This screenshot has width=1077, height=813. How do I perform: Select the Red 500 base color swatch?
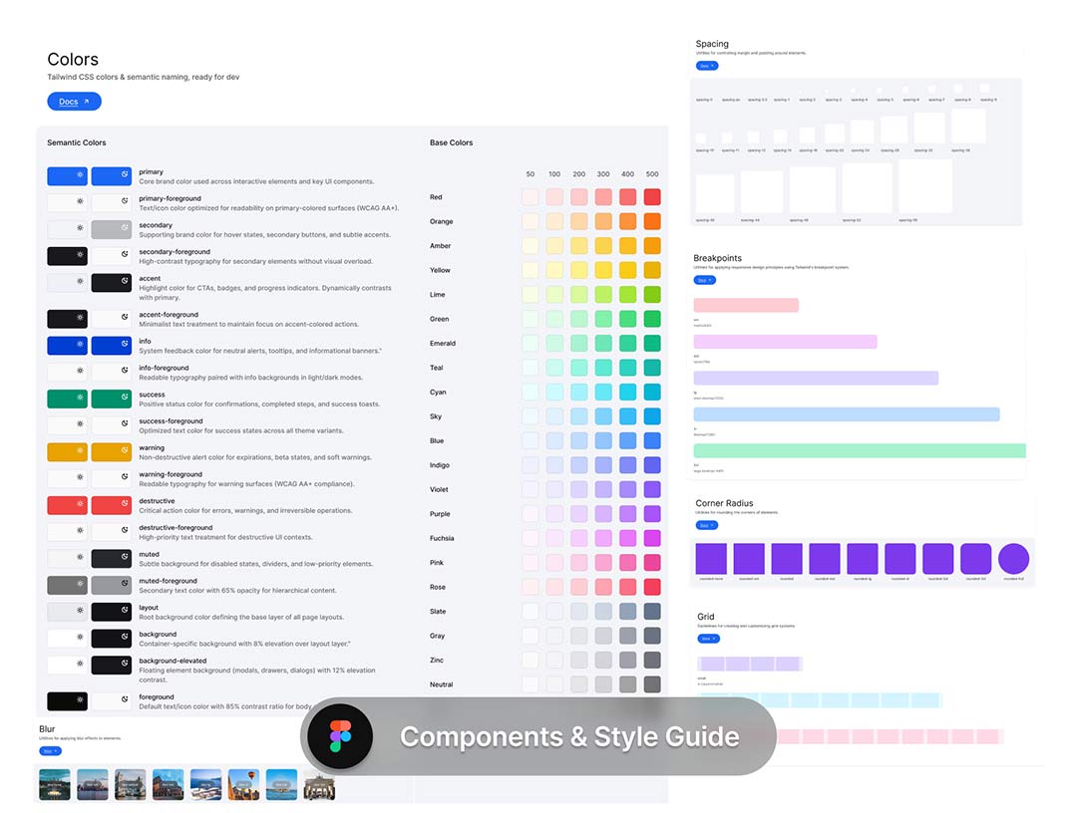tap(652, 197)
